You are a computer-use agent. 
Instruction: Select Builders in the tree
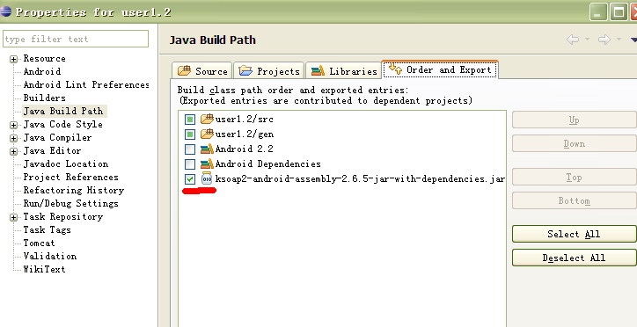click(x=44, y=98)
